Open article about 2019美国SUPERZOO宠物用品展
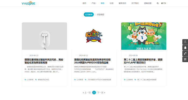 point(92,61)
